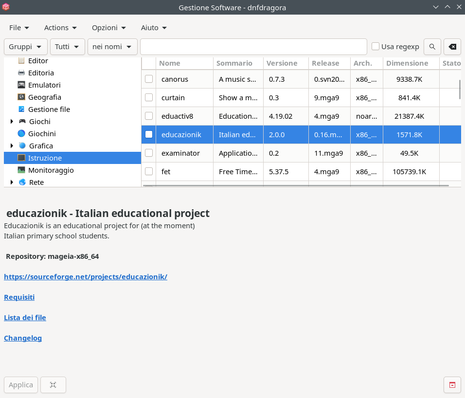Click the red window icon button at bottom right
The height and width of the screenshot is (398, 465).
[452, 385]
